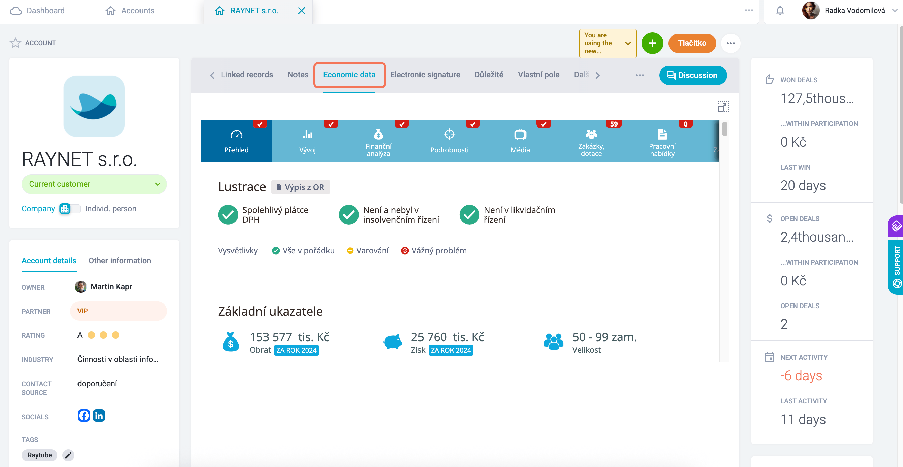Viewport: 903px width, 467px height.
Task: Open Radka Vodomilová user menu
Action: [x=849, y=10]
